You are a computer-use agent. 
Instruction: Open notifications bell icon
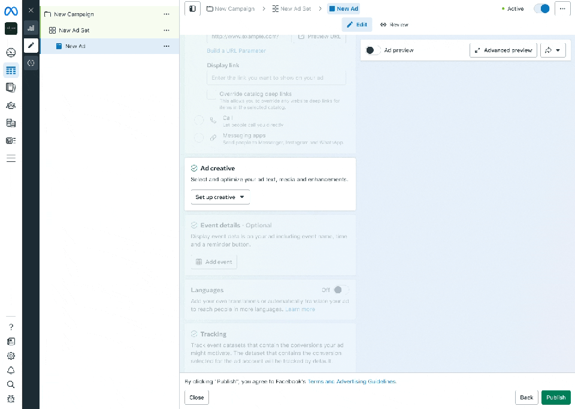click(x=11, y=370)
